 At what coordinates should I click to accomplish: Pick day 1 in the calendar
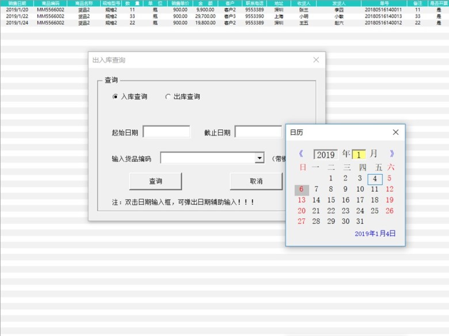click(331, 178)
